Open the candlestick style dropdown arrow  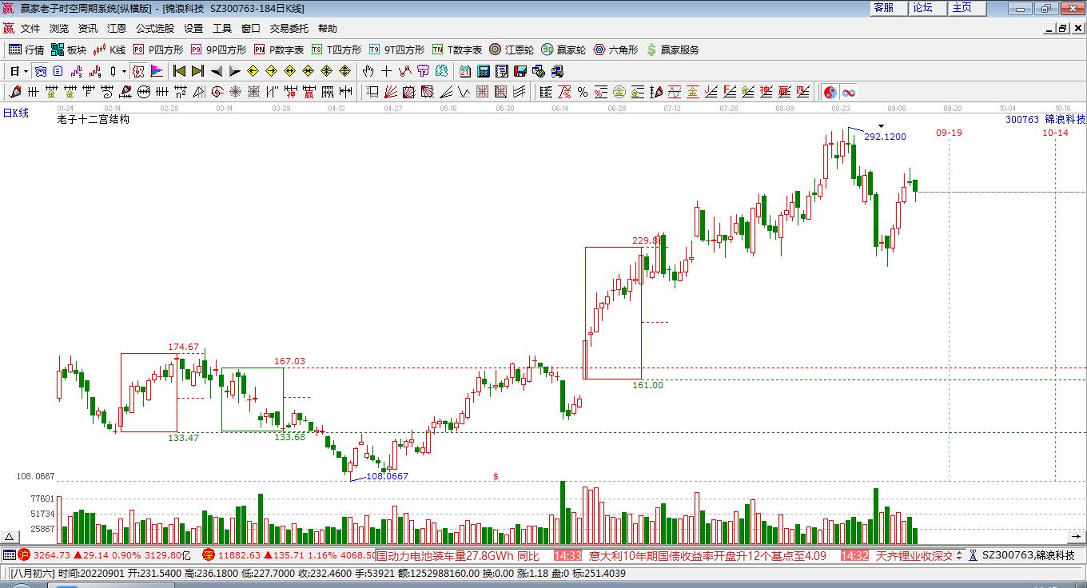coord(124,71)
